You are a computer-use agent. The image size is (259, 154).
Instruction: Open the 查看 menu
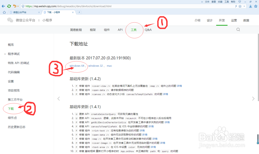[214, 2]
